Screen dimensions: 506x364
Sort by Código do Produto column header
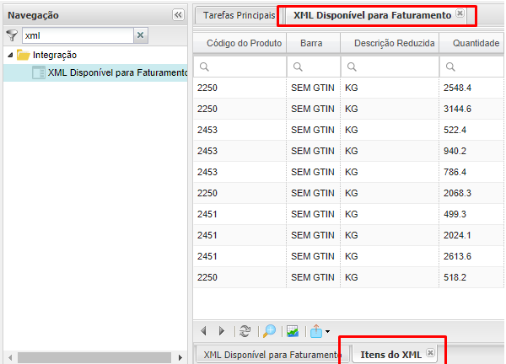240,43
